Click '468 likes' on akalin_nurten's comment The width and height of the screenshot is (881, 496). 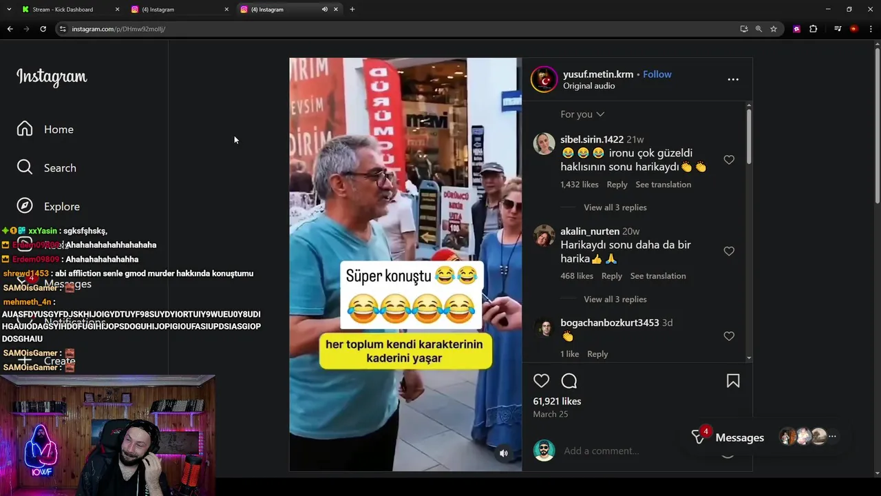click(577, 276)
